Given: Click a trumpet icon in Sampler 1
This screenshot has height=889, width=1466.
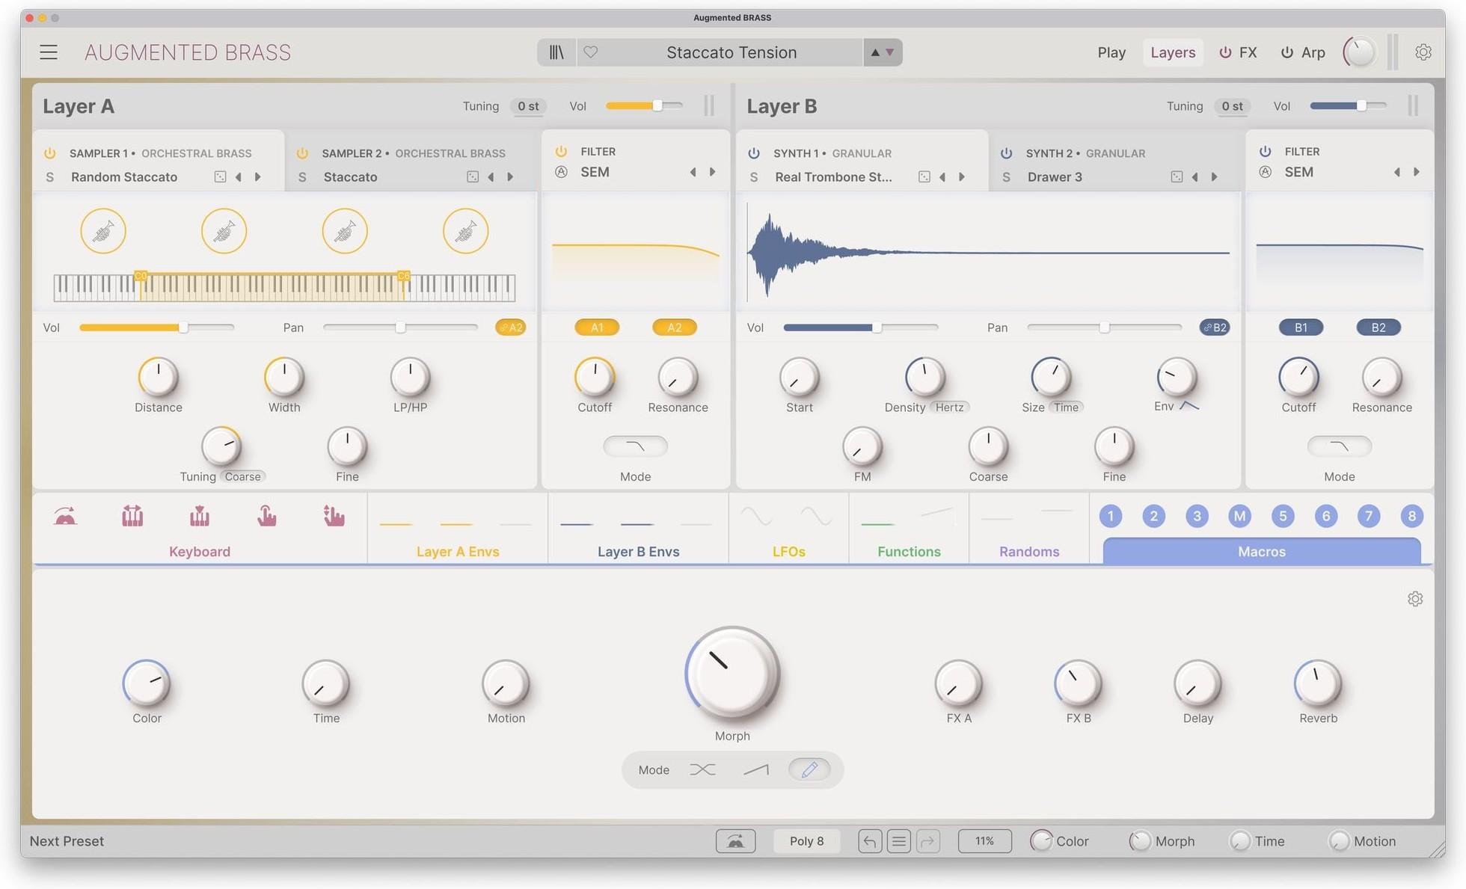Looking at the screenshot, I should (x=103, y=230).
